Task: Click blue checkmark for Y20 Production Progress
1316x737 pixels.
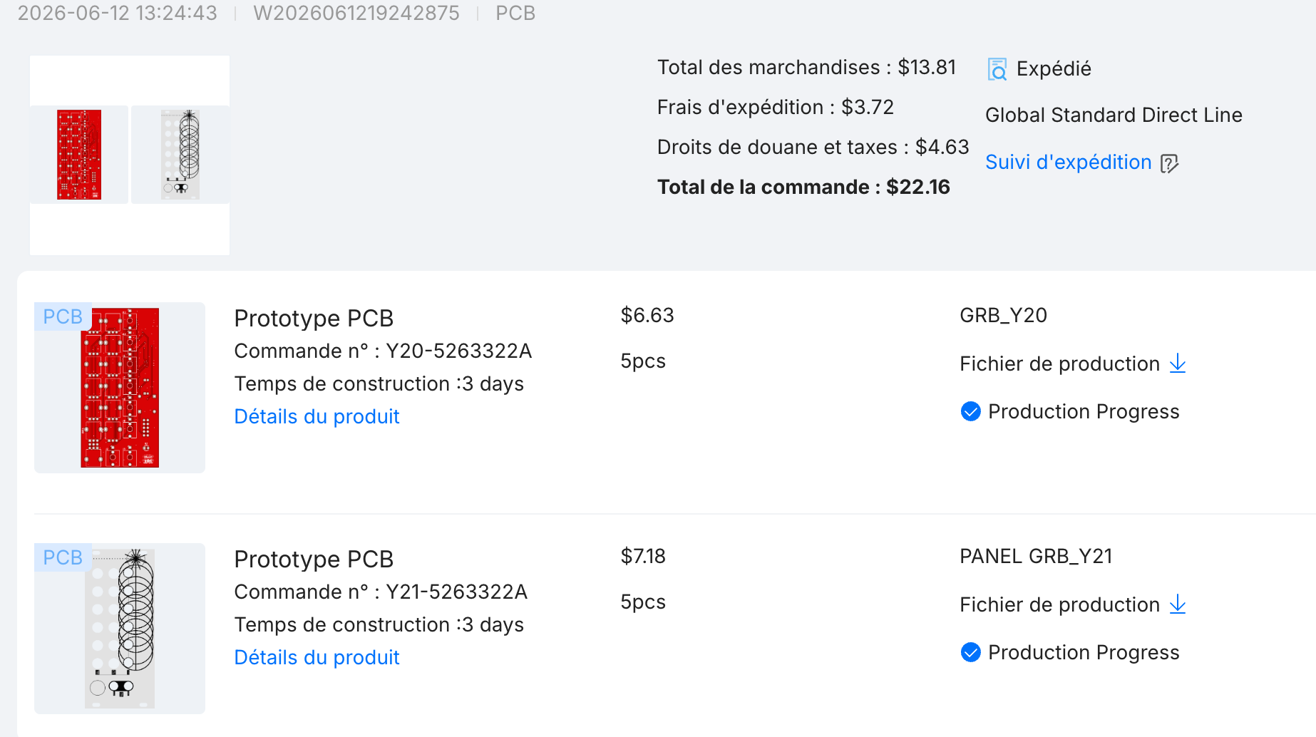Action: 970,411
